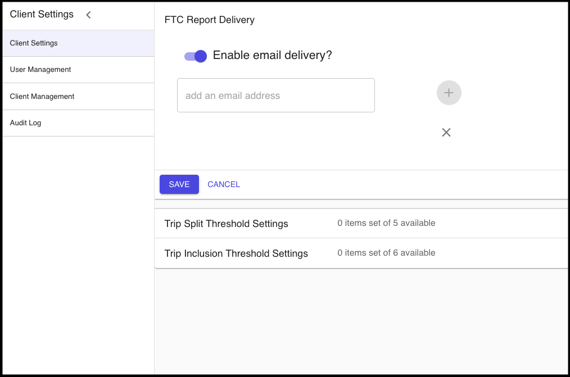Disable the email delivery toggle switch

(x=196, y=56)
